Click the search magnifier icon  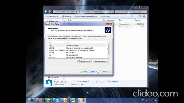point(146,12)
